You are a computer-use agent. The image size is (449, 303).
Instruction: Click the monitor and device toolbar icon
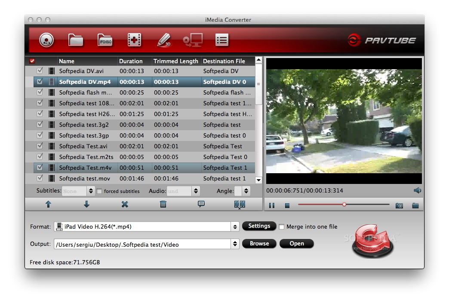click(193, 40)
